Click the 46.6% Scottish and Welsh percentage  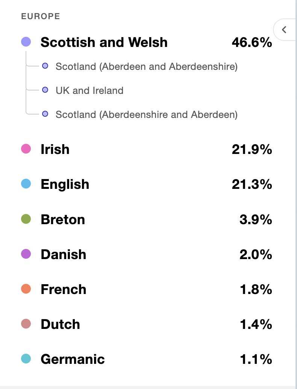[x=252, y=42]
